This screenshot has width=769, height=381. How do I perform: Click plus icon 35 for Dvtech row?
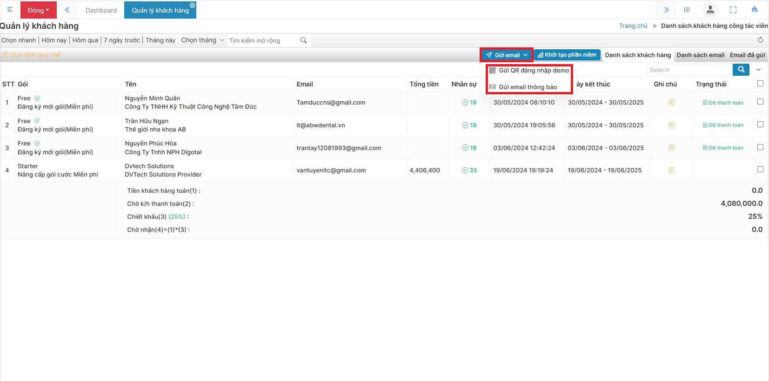coord(465,171)
